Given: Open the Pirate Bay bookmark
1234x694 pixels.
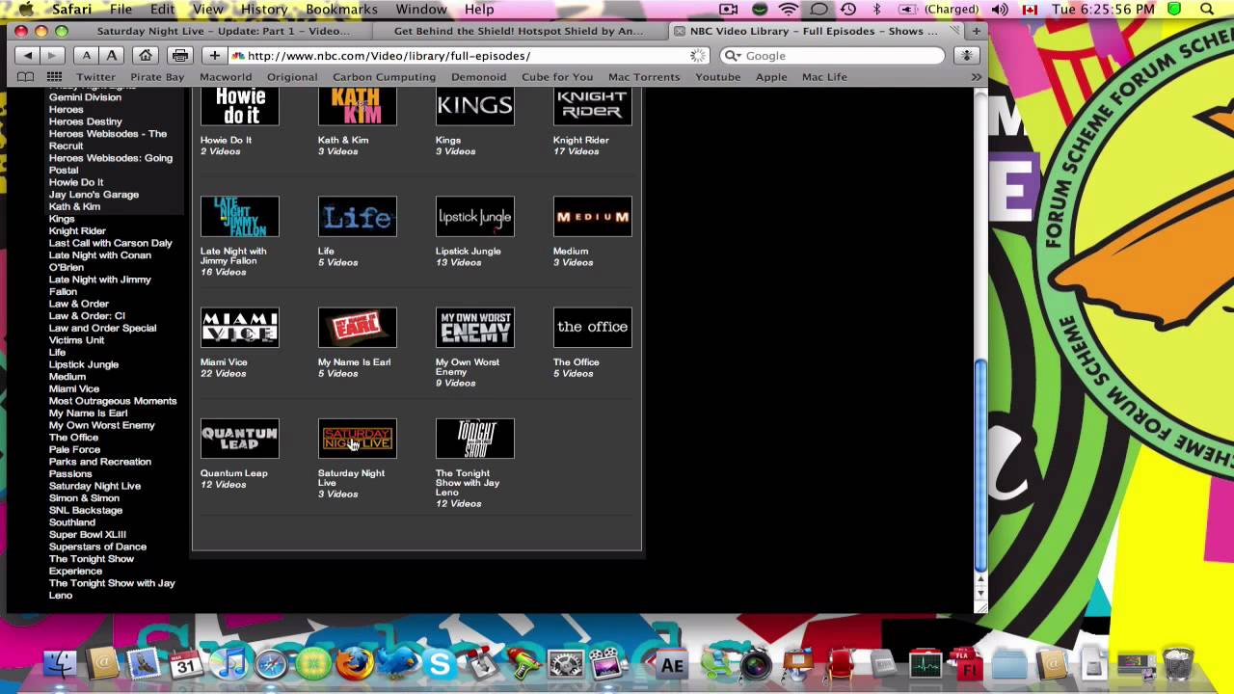Looking at the screenshot, I should click(x=157, y=77).
